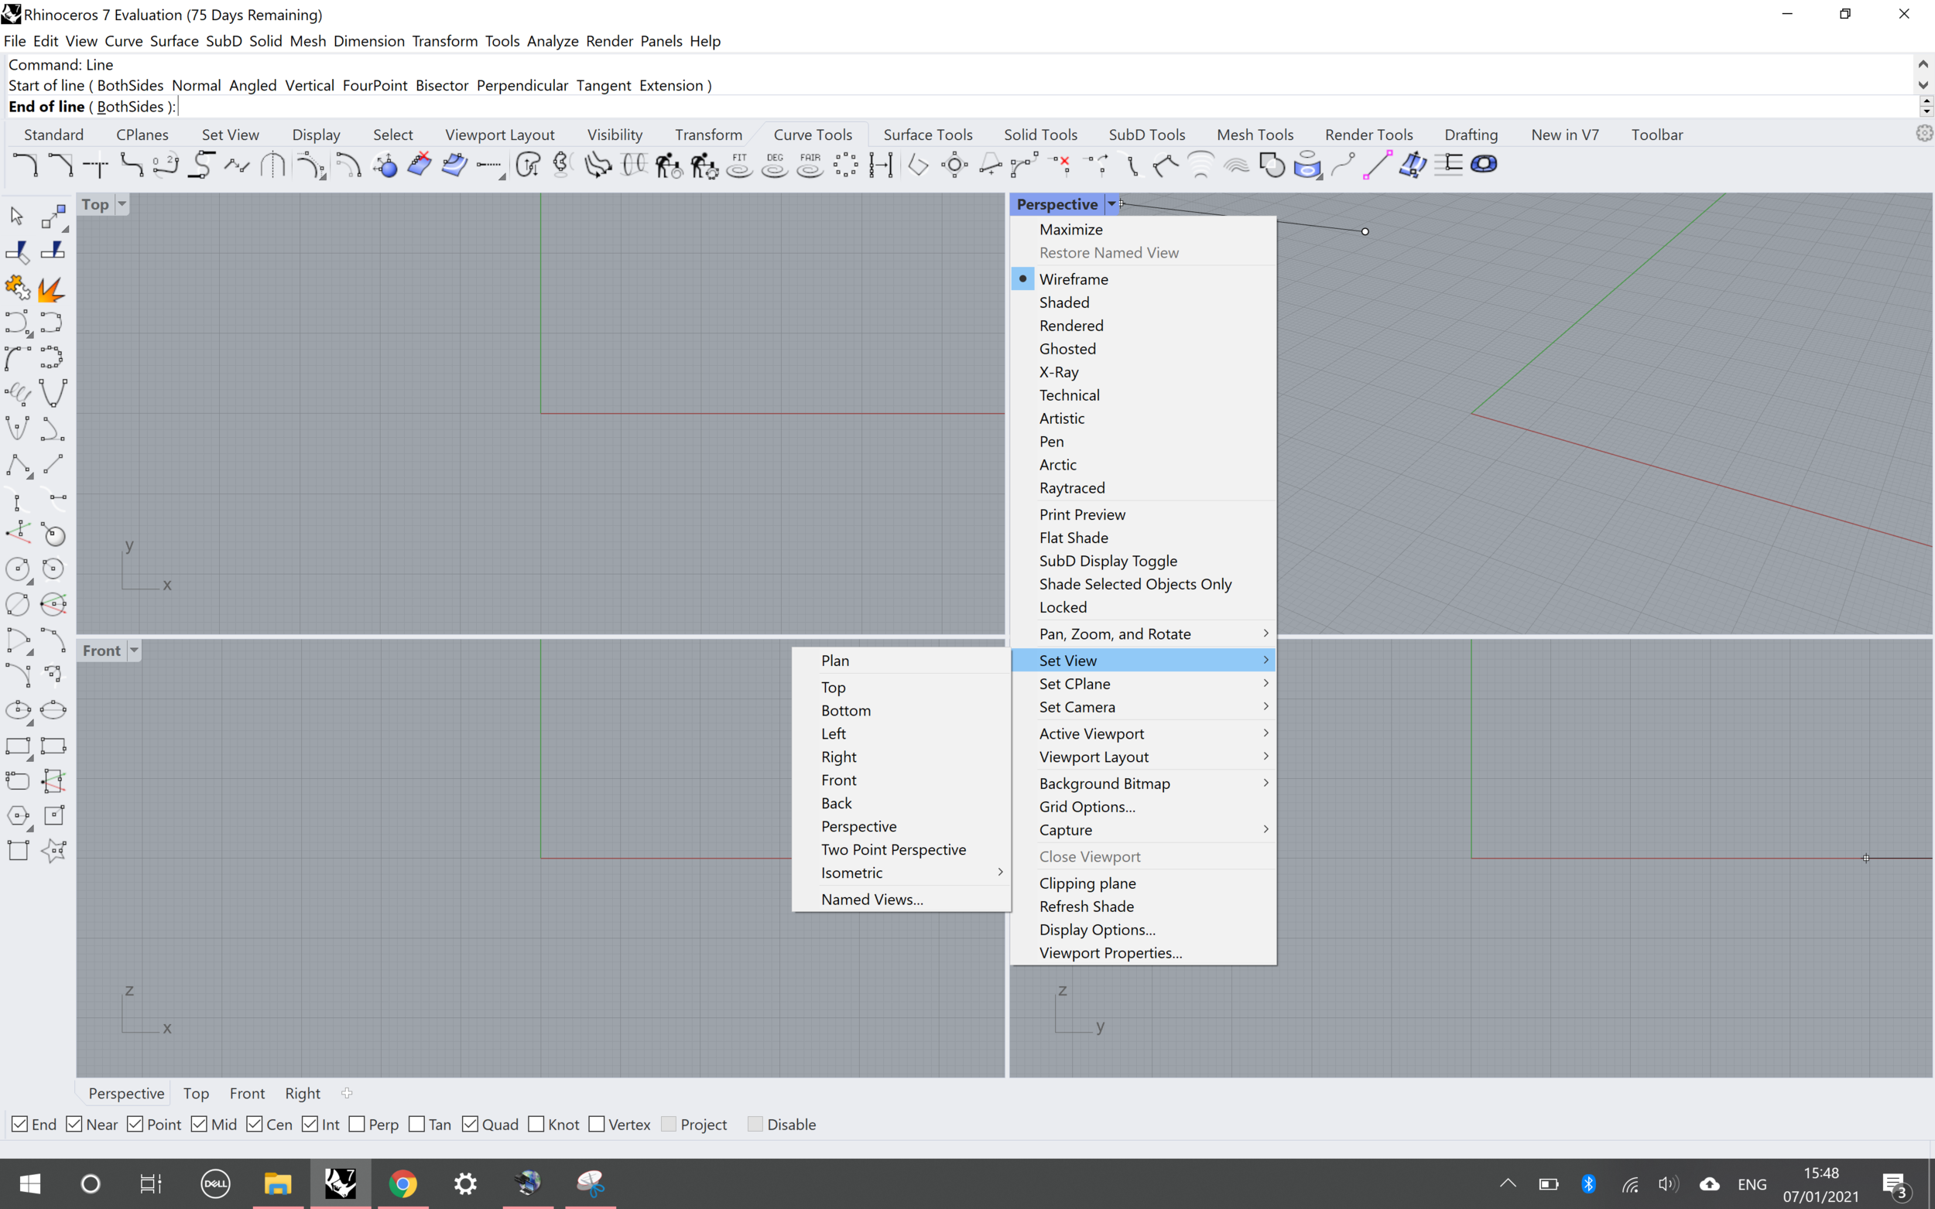The height and width of the screenshot is (1209, 1935).
Task: Click the last oval-ring toolbar icon
Action: [x=1485, y=165]
